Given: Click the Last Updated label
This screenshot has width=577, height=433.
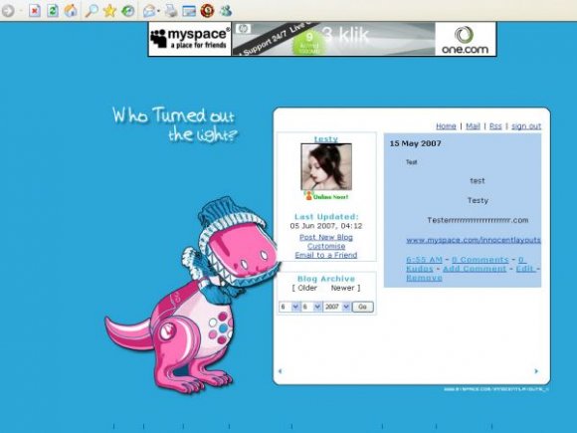Looking at the screenshot, I should (326, 217).
